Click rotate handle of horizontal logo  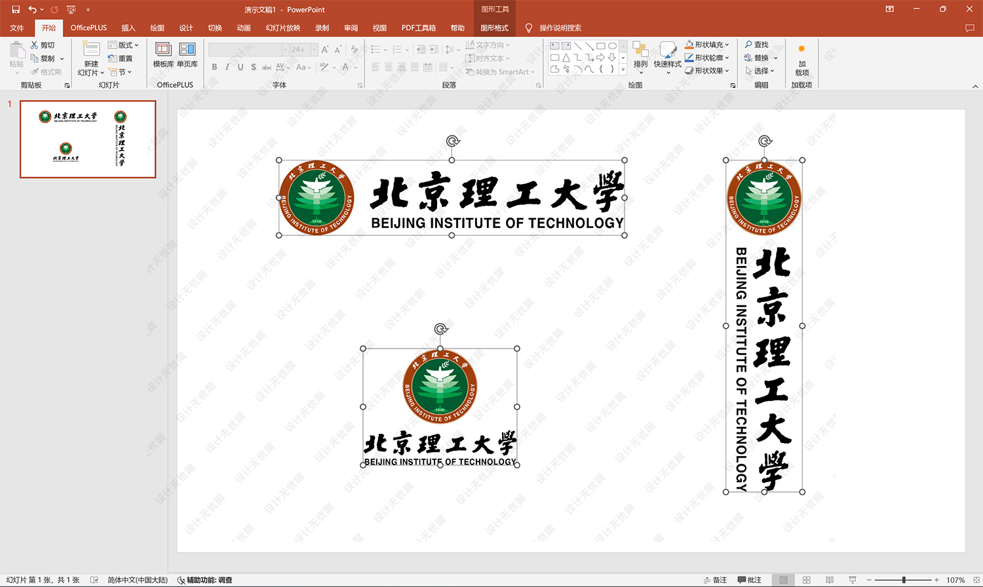(453, 140)
